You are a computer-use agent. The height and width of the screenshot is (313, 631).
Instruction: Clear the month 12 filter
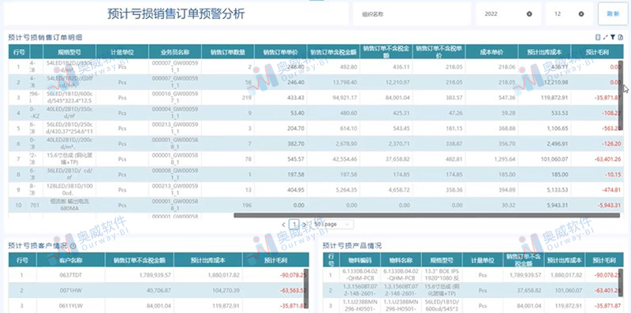coord(581,14)
